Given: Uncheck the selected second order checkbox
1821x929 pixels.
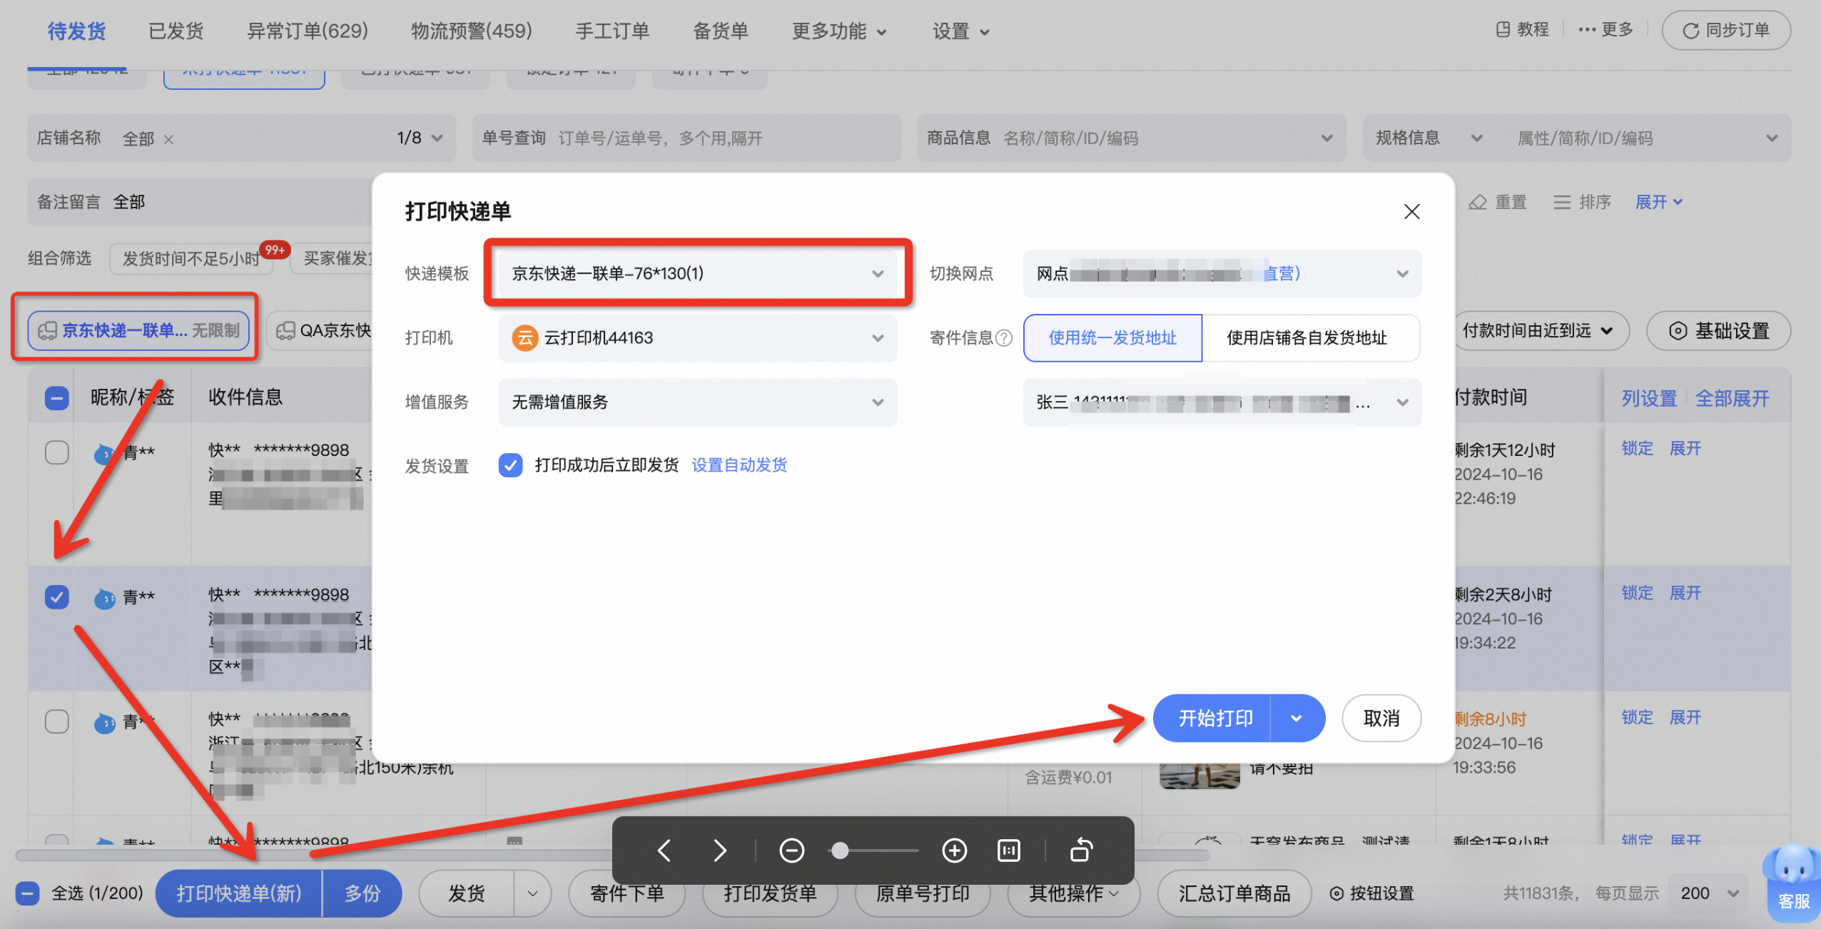Looking at the screenshot, I should (57, 597).
